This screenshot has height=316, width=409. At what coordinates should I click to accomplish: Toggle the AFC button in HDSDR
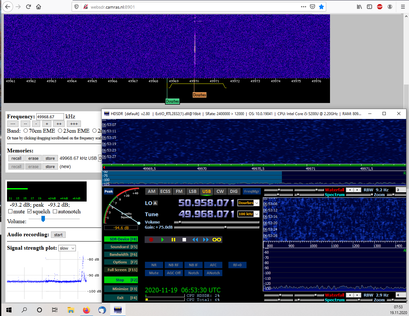[213, 265]
